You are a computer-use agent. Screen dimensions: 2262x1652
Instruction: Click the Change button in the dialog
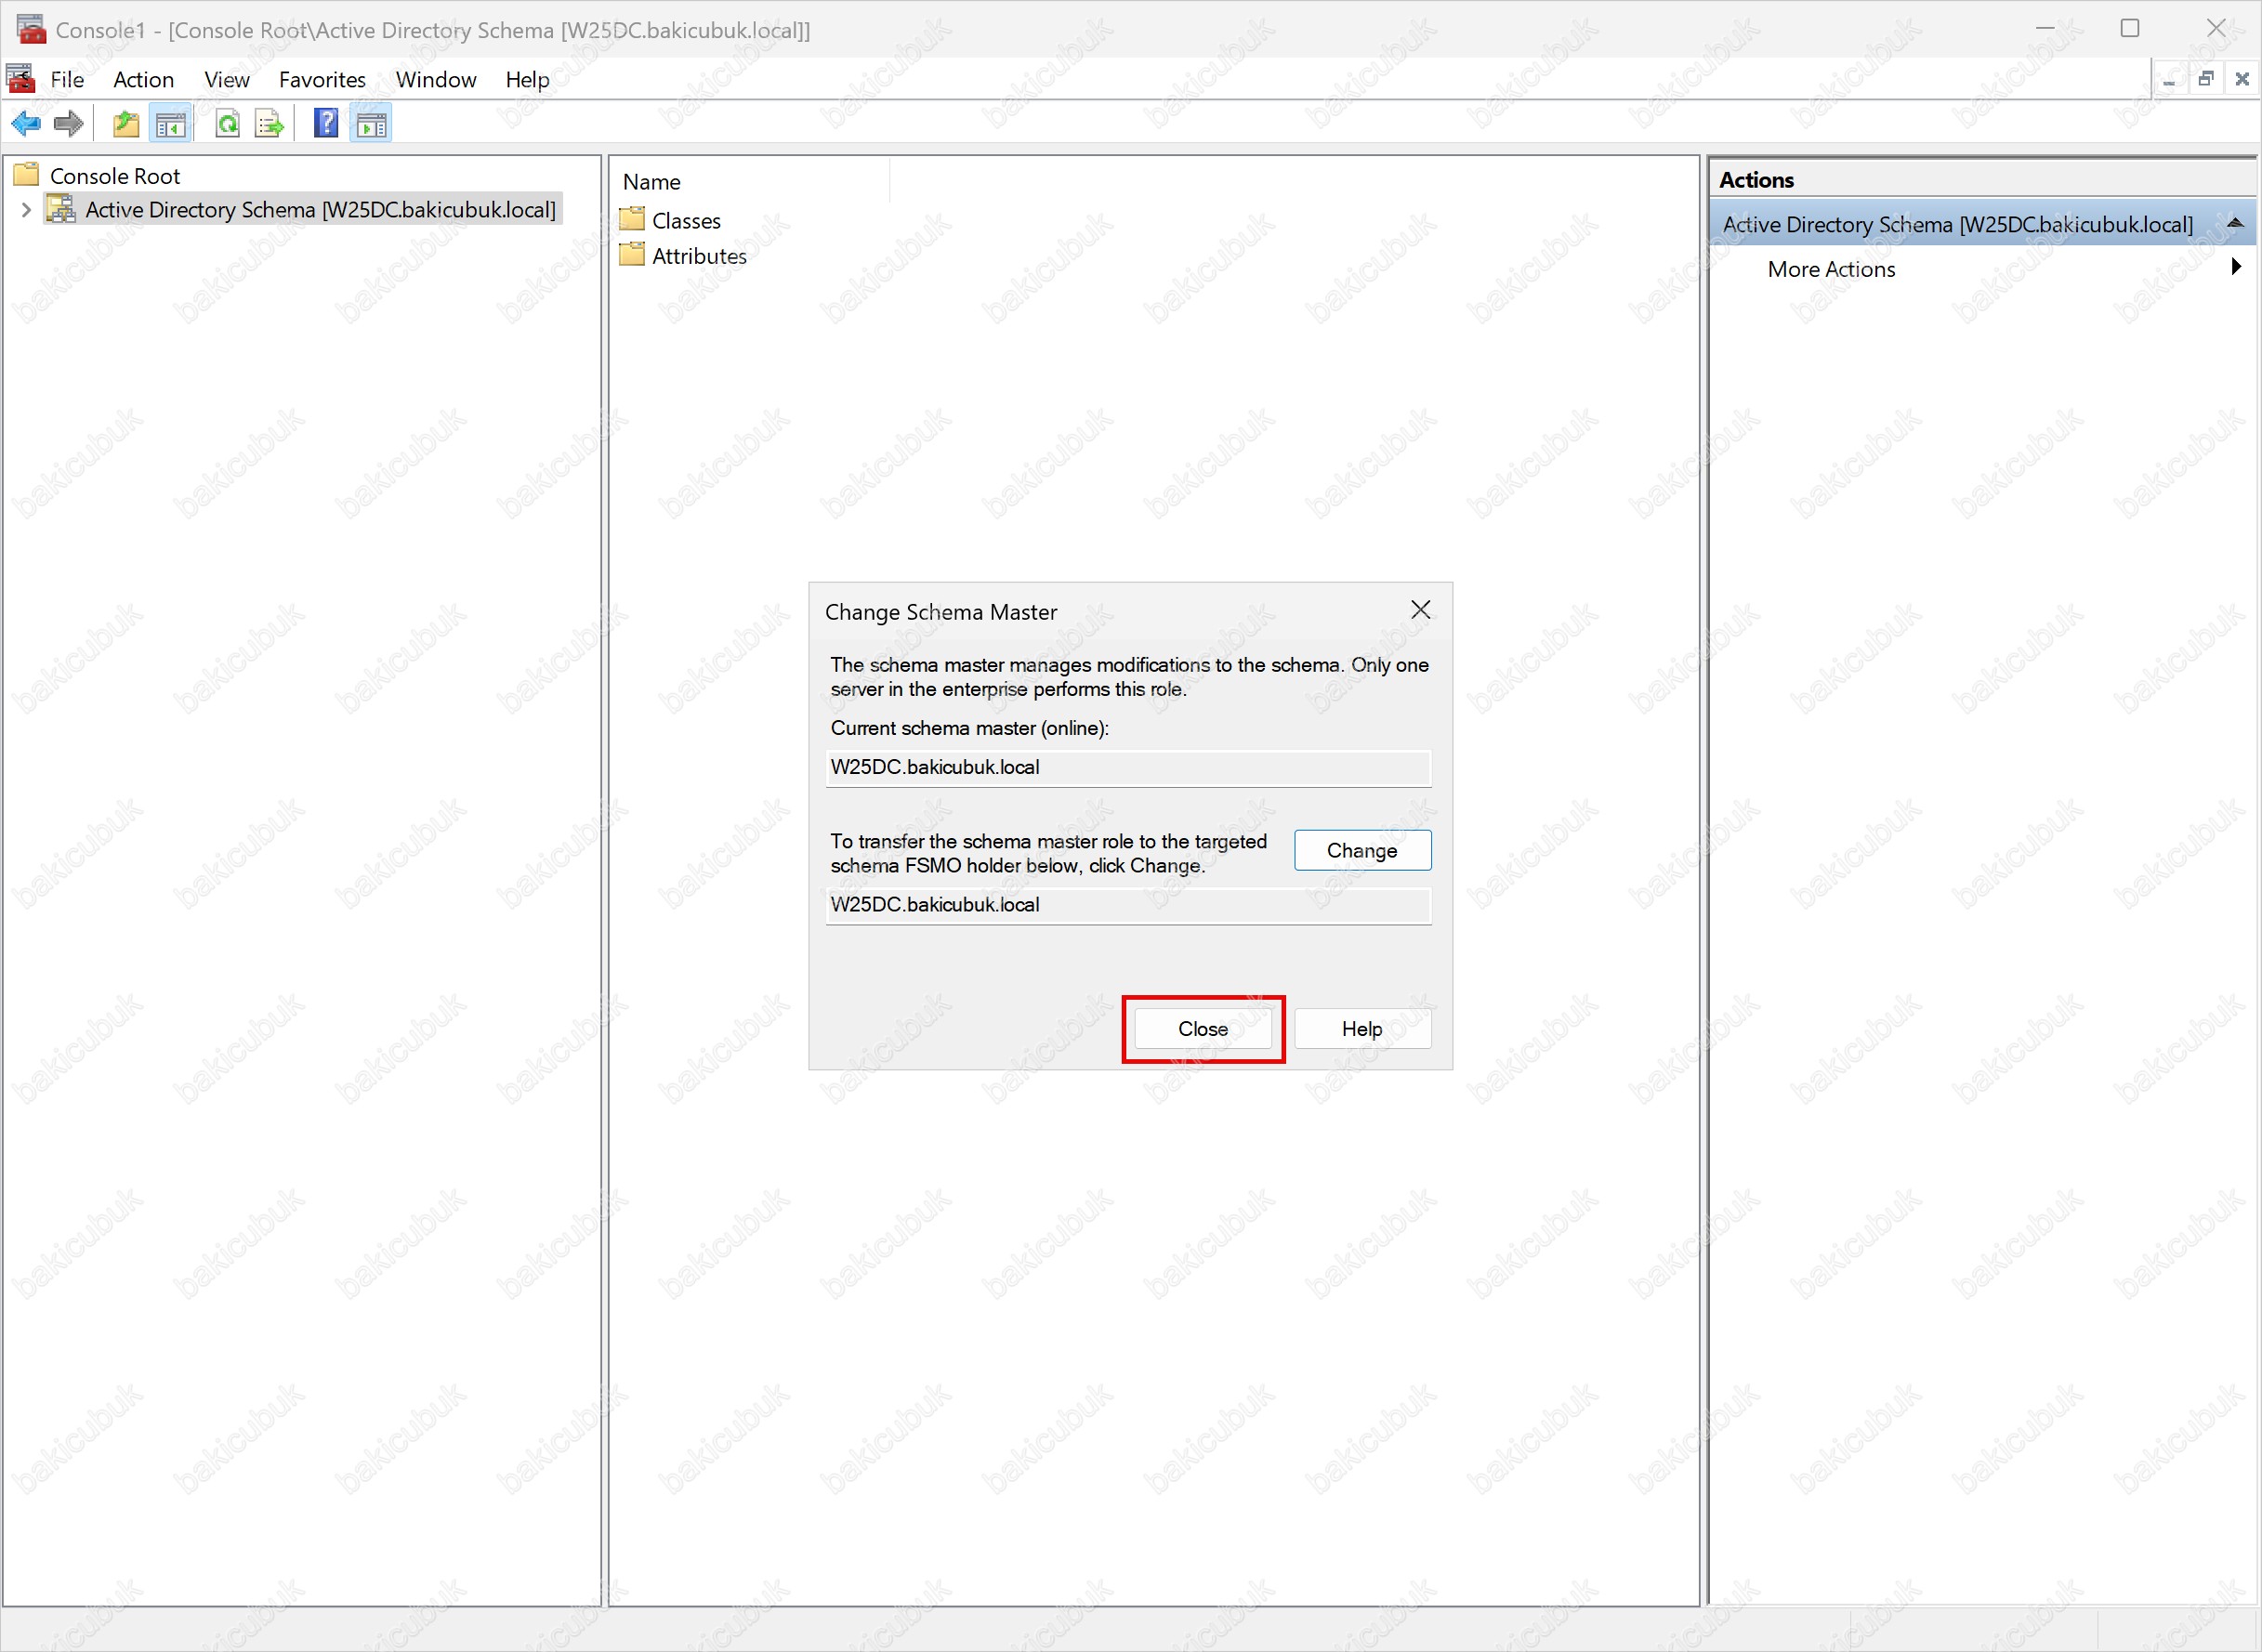[1362, 850]
